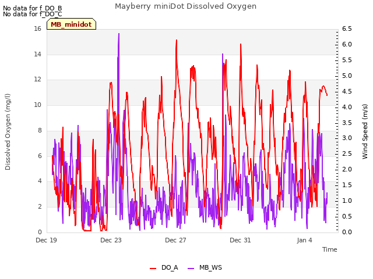Screen dimensions: 373x279
Task: Toggle the MB_WS legend entry
Action: click(205, 267)
